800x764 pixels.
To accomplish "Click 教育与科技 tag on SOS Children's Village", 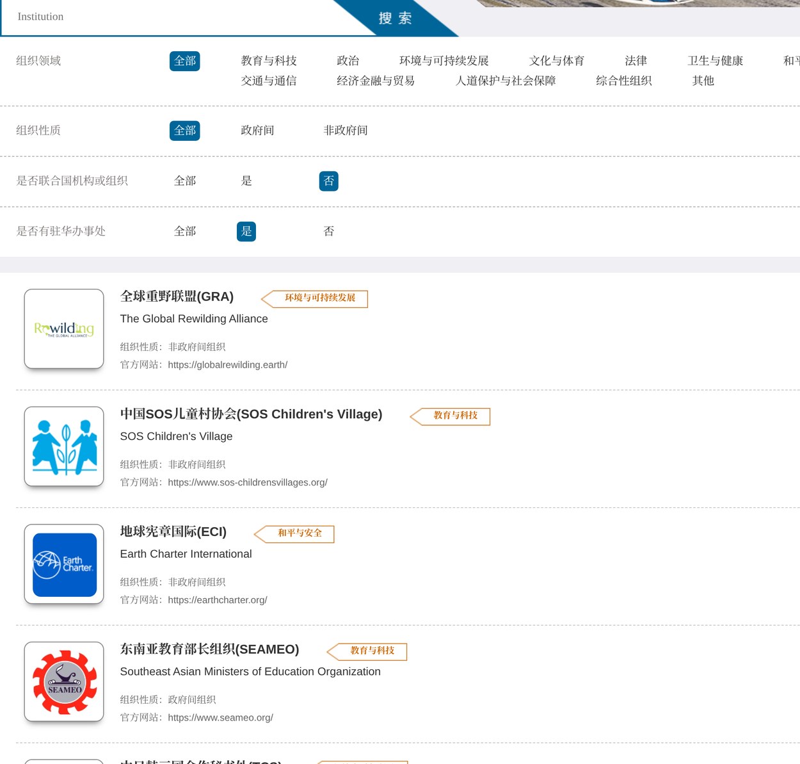I will 451,416.
